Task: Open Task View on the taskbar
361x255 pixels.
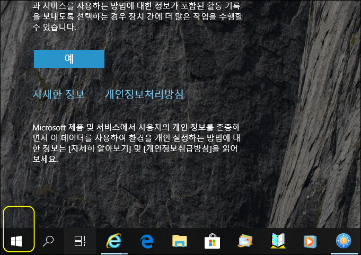Action: point(80,241)
